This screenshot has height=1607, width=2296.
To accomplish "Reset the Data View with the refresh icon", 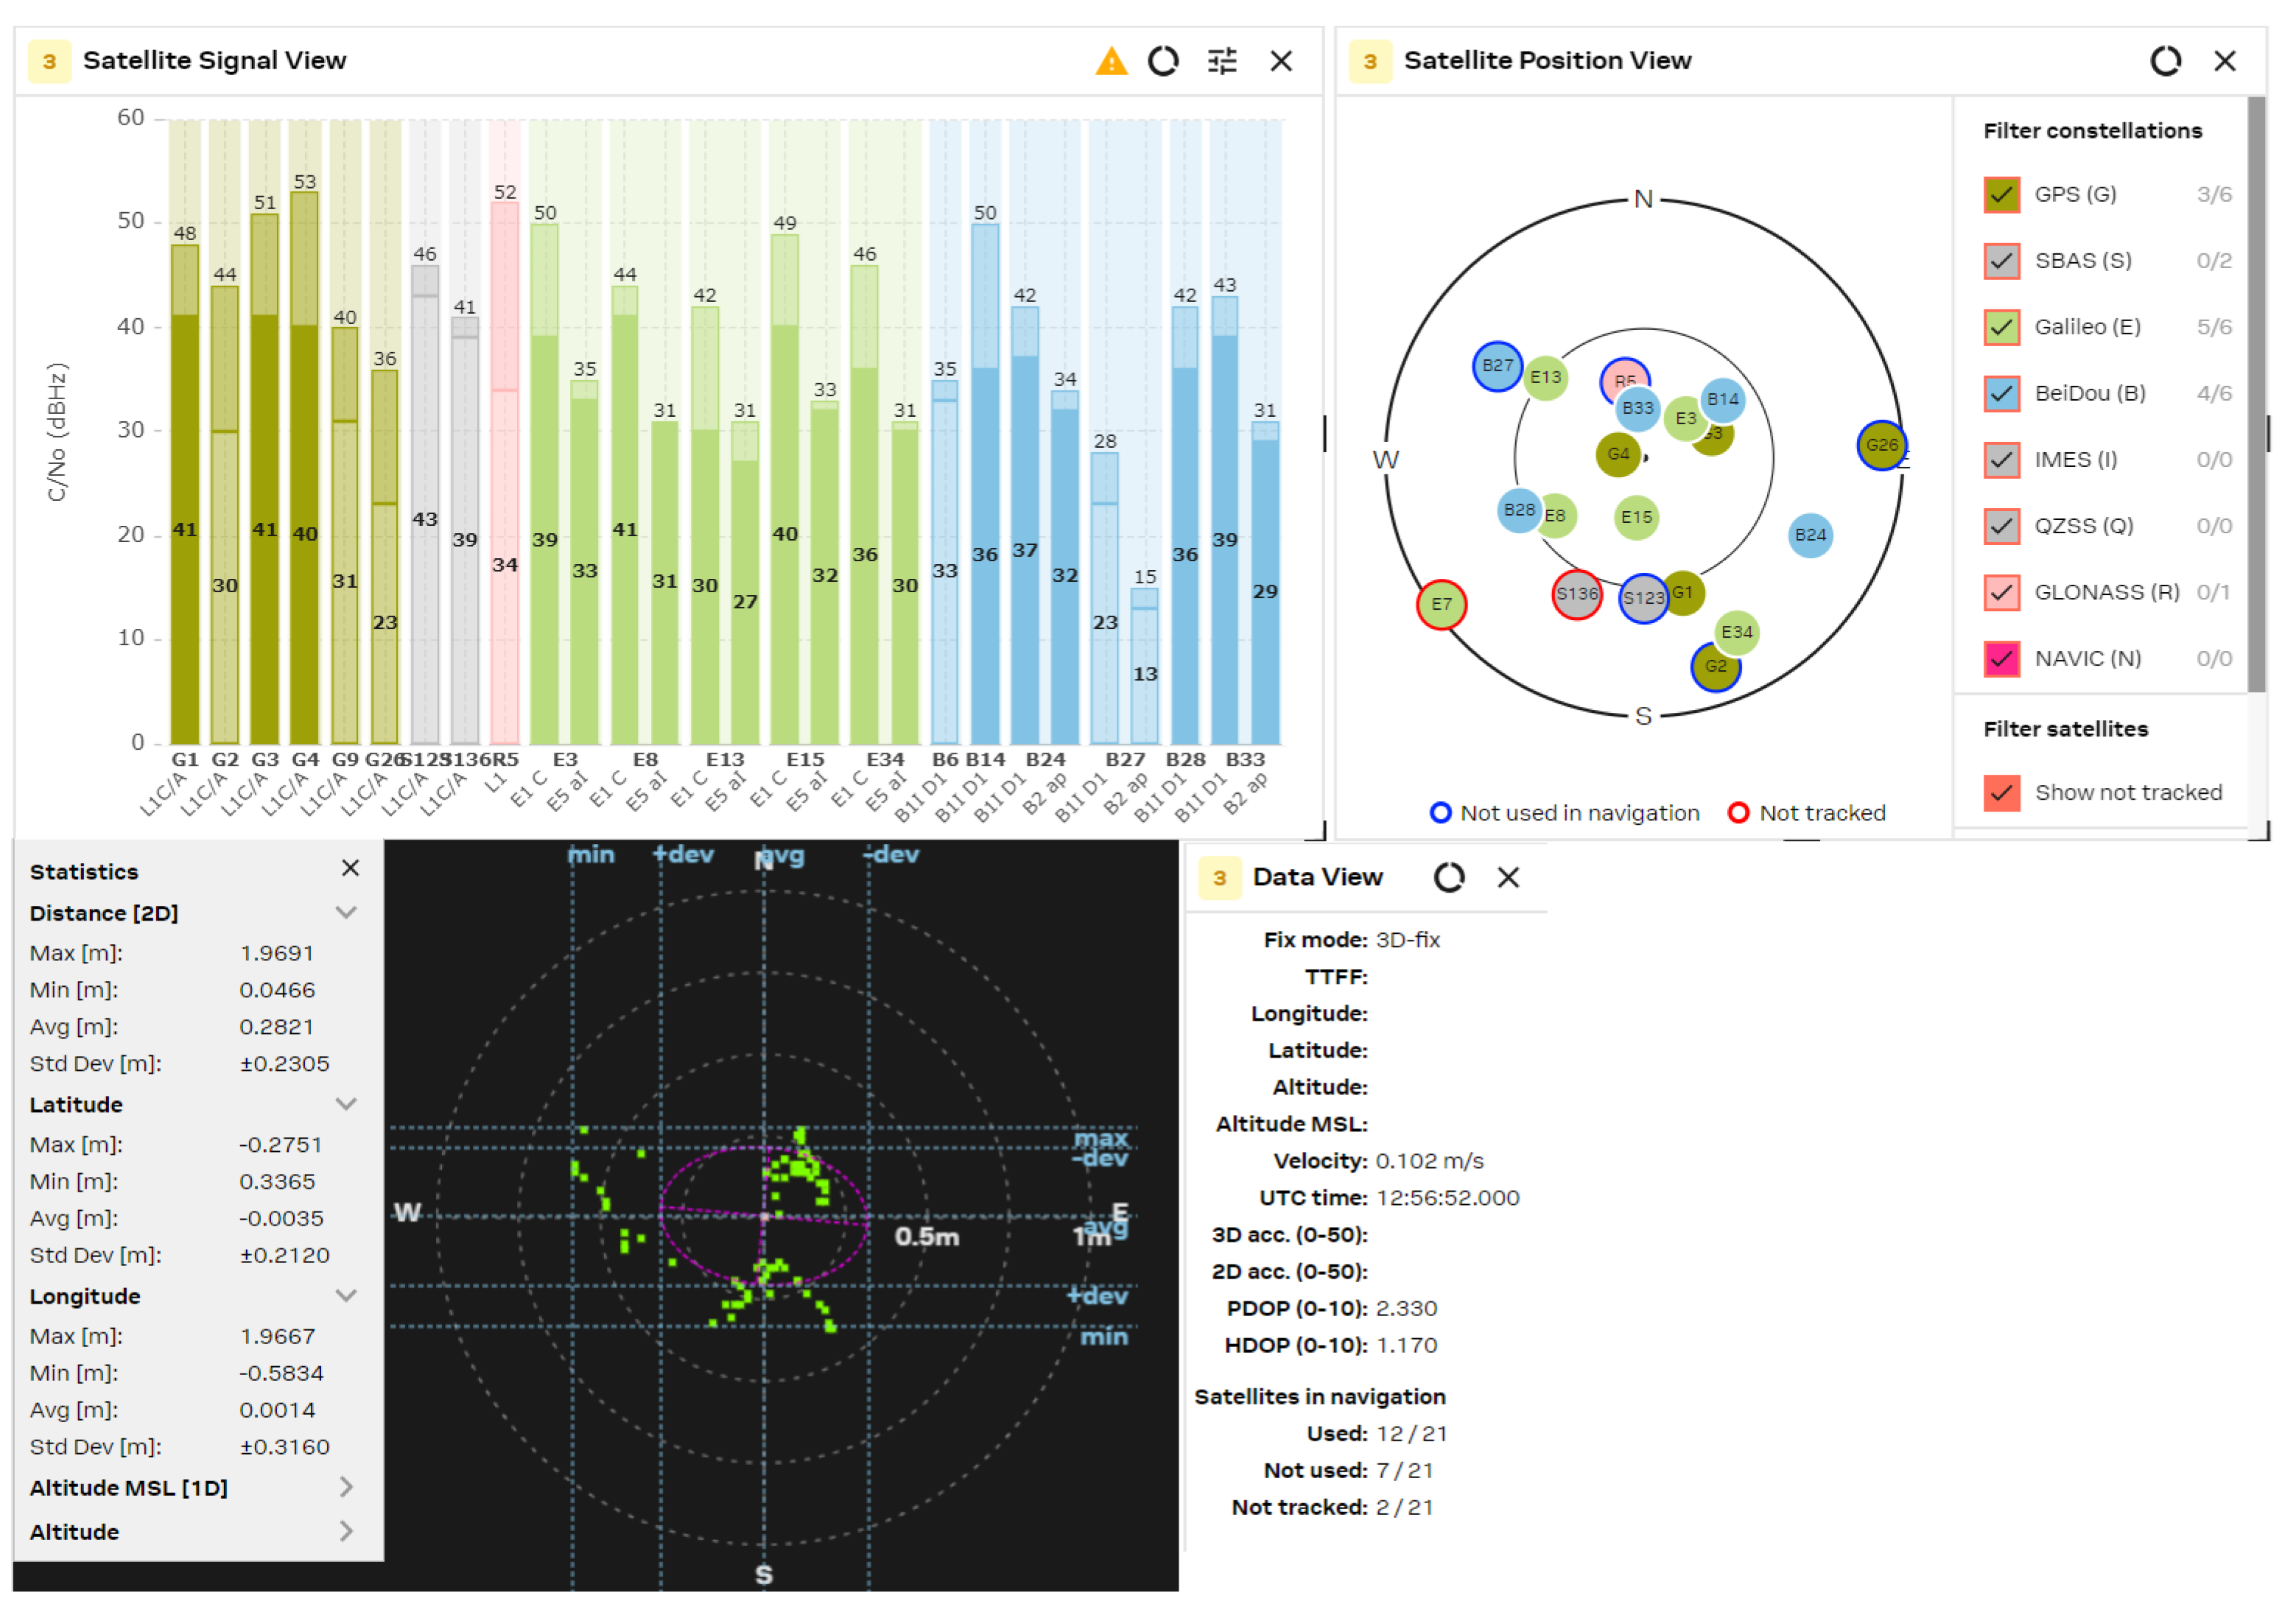I will [1449, 877].
